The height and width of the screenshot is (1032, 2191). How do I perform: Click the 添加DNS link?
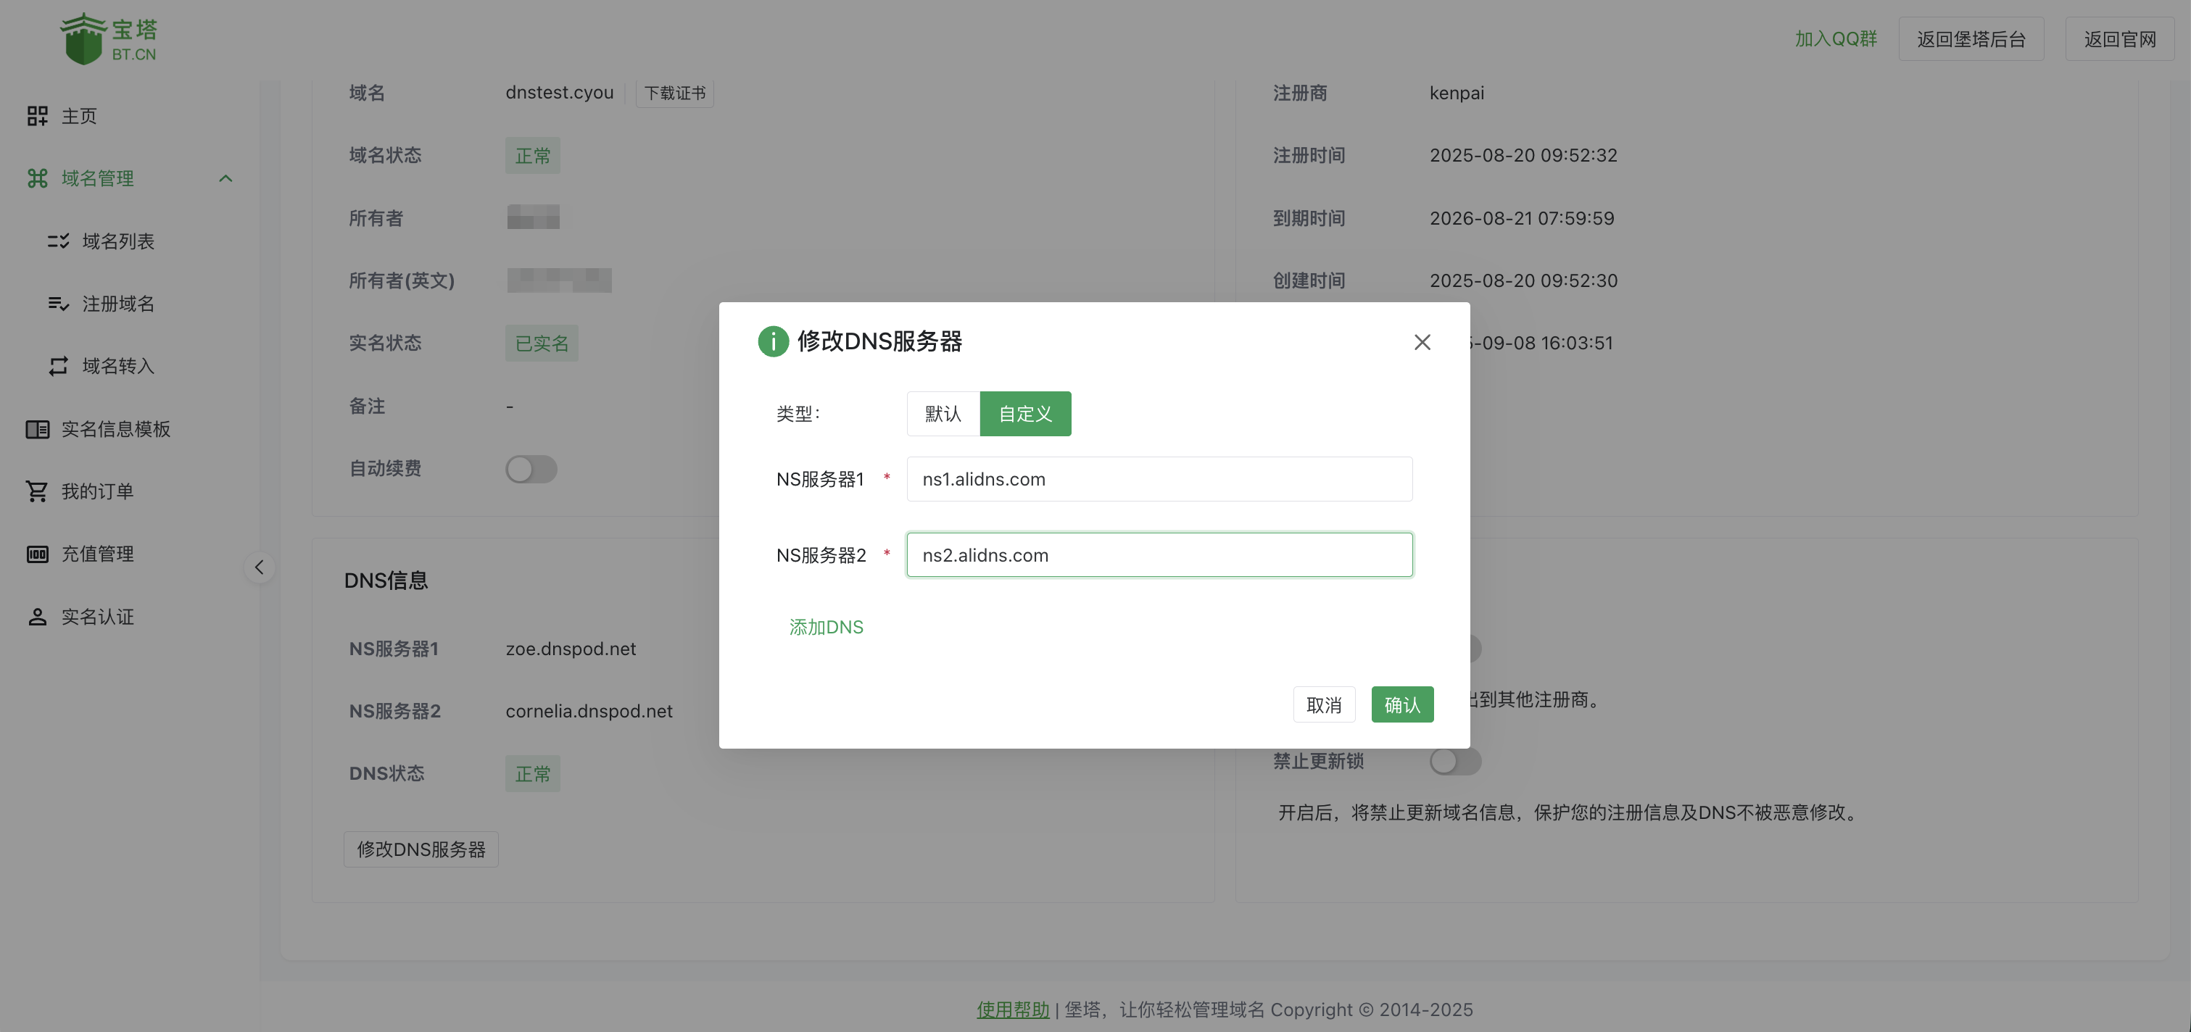point(825,628)
